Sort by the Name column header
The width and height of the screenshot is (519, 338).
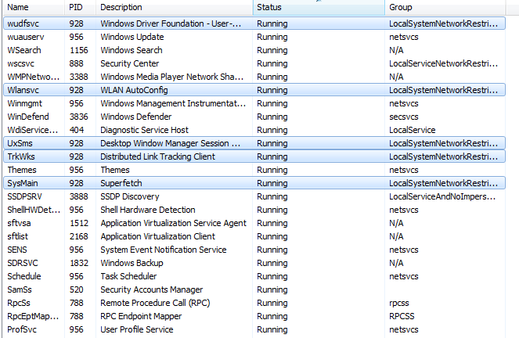click(34, 7)
